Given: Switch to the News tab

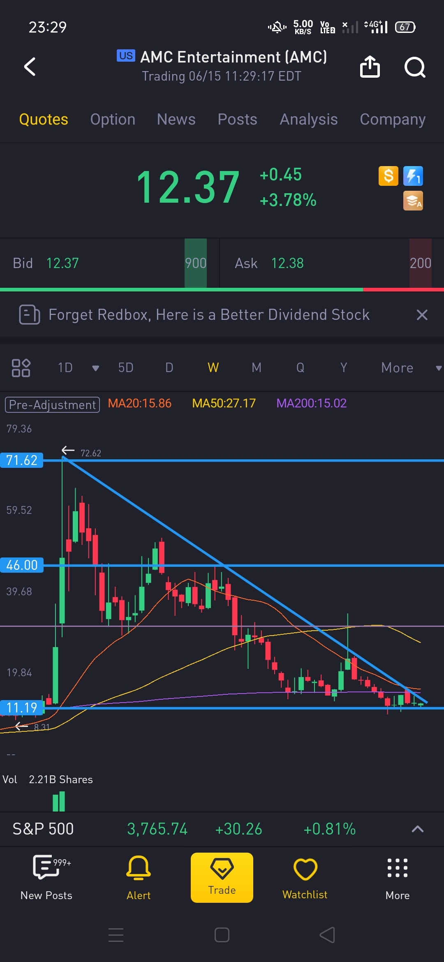Looking at the screenshot, I should click(176, 119).
